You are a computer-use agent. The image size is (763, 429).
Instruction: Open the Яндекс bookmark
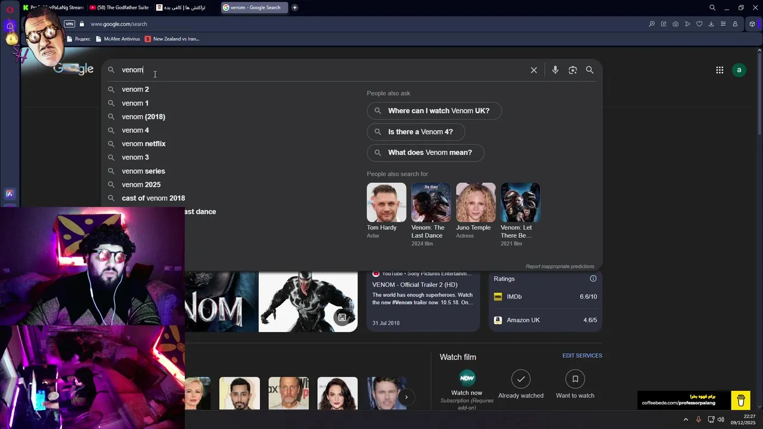[x=79, y=39]
